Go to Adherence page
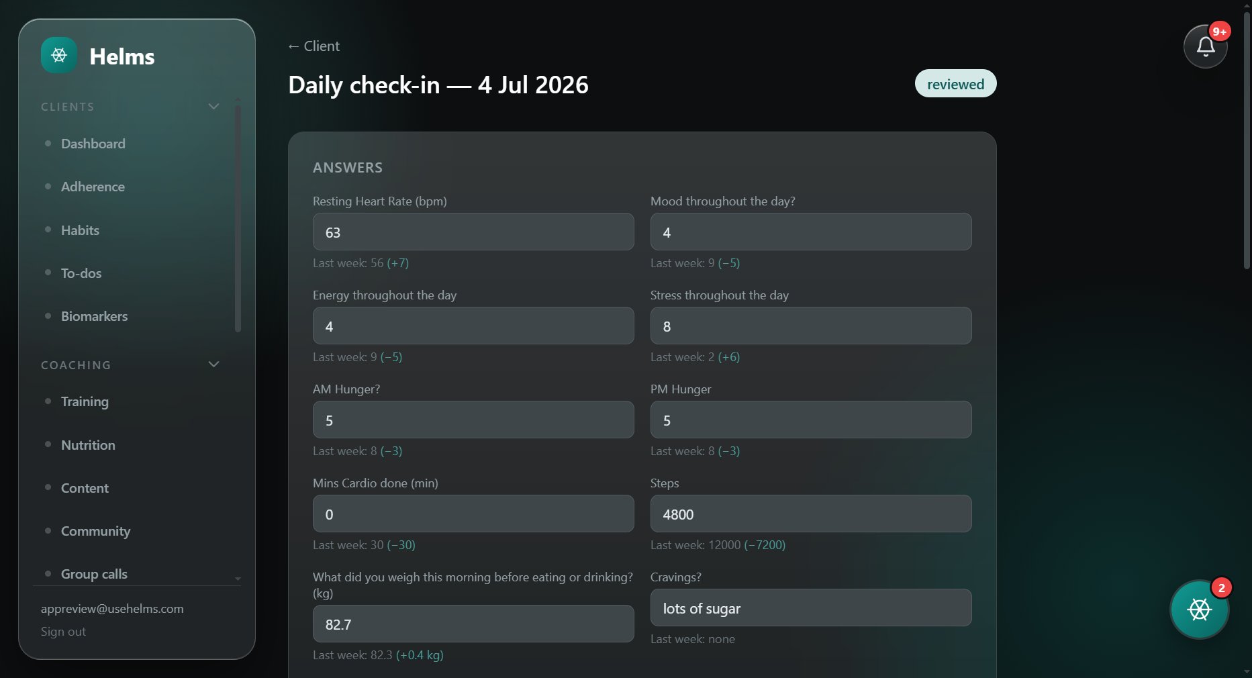This screenshot has width=1252, height=678. click(93, 187)
